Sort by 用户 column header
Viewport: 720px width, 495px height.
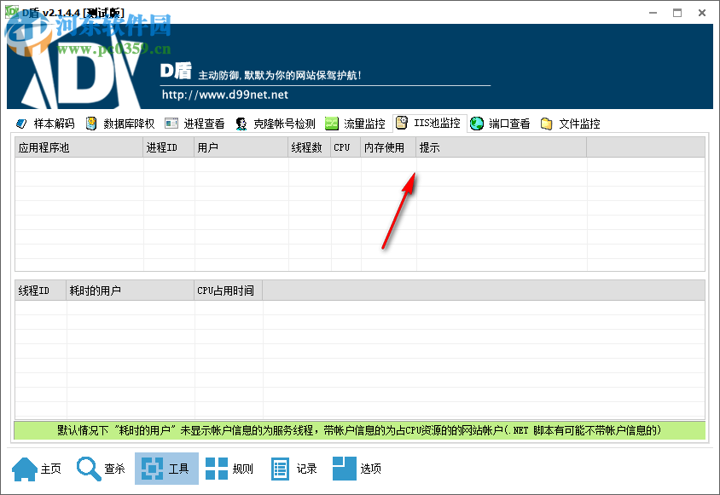(241, 147)
